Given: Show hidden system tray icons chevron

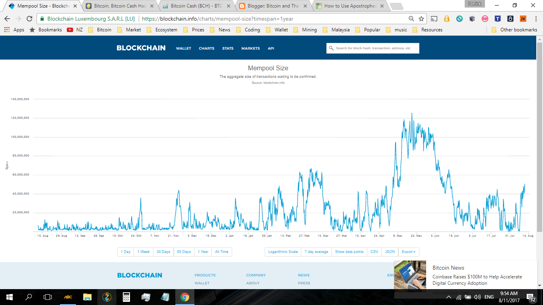Looking at the screenshot, I should (449, 297).
